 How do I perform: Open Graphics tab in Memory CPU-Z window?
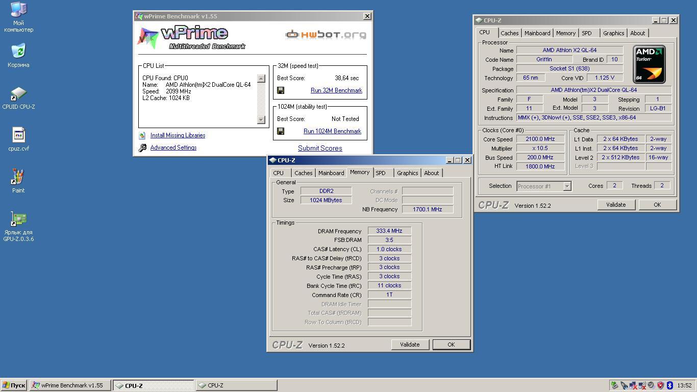[407, 173]
